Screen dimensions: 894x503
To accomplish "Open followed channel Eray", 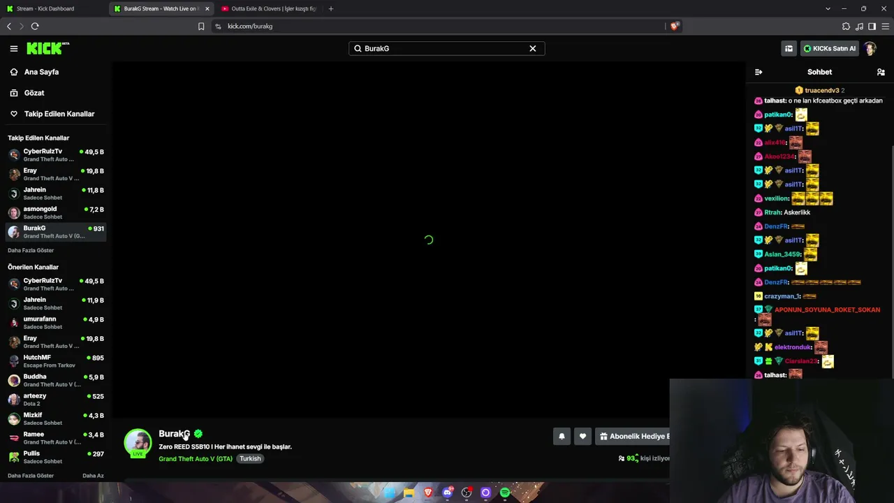I will pos(56,174).
